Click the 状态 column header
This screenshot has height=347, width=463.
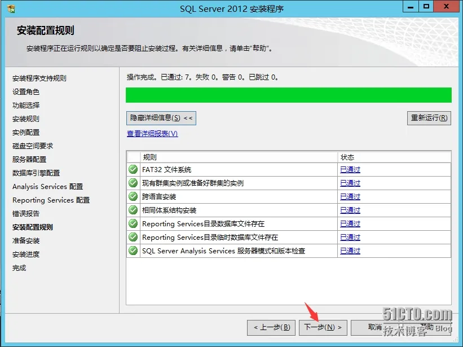[394, 157]
